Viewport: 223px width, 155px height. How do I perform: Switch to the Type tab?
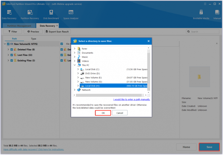pos(33,39)
